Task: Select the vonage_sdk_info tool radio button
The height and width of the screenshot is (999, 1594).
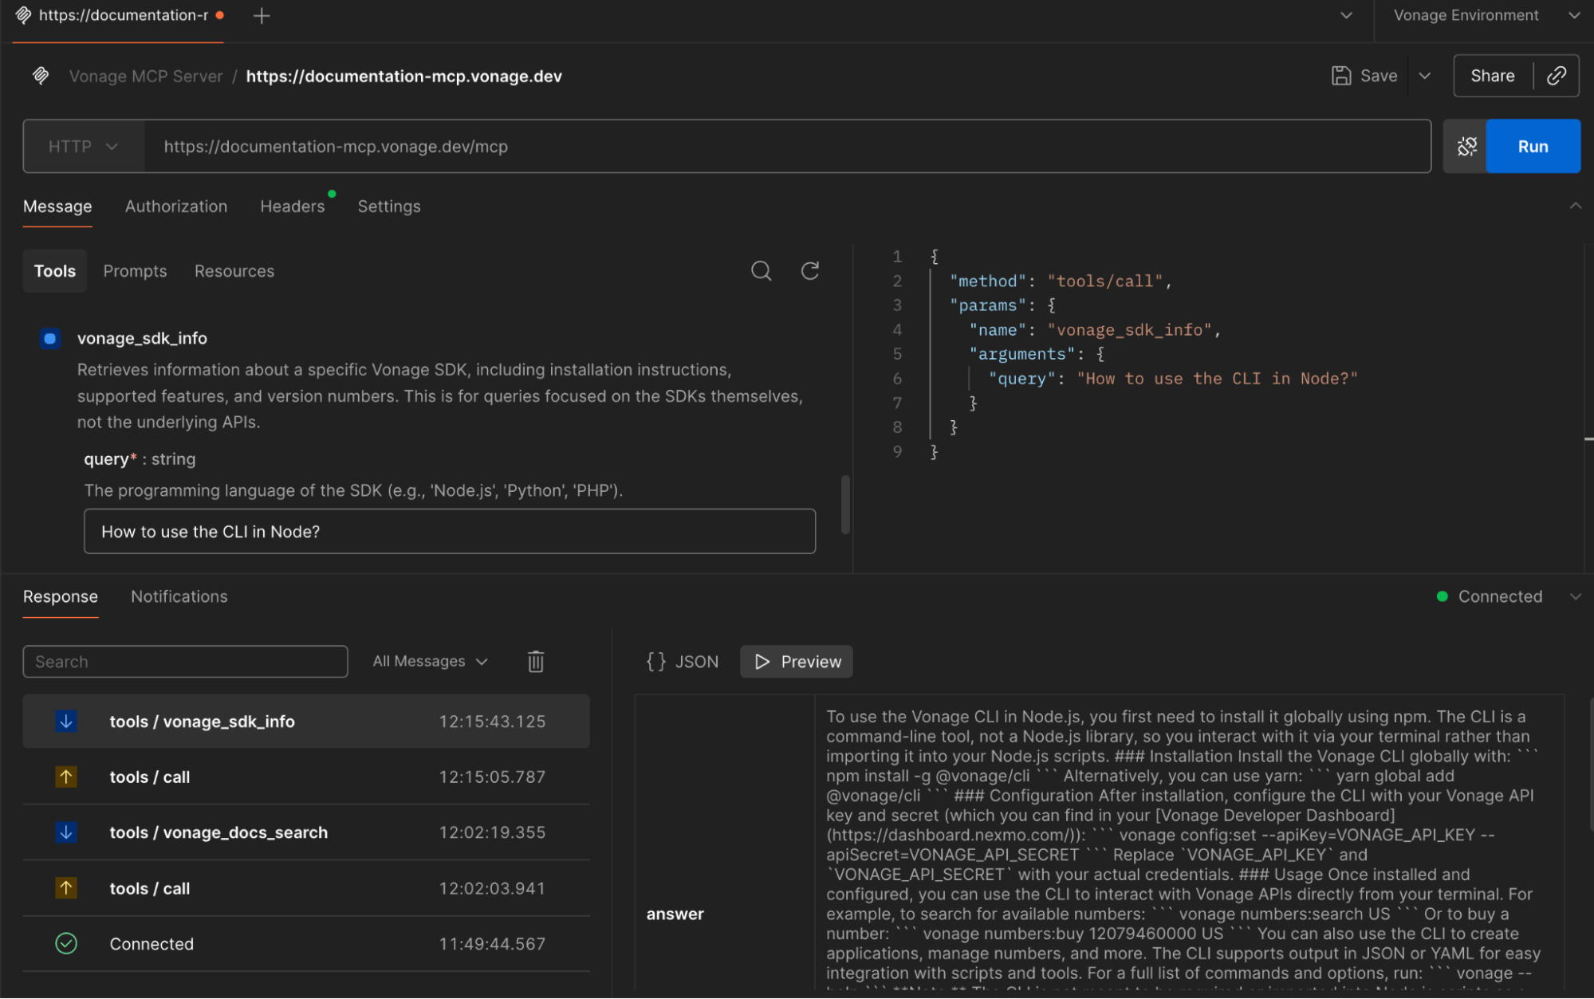Action: click(49, 338)
